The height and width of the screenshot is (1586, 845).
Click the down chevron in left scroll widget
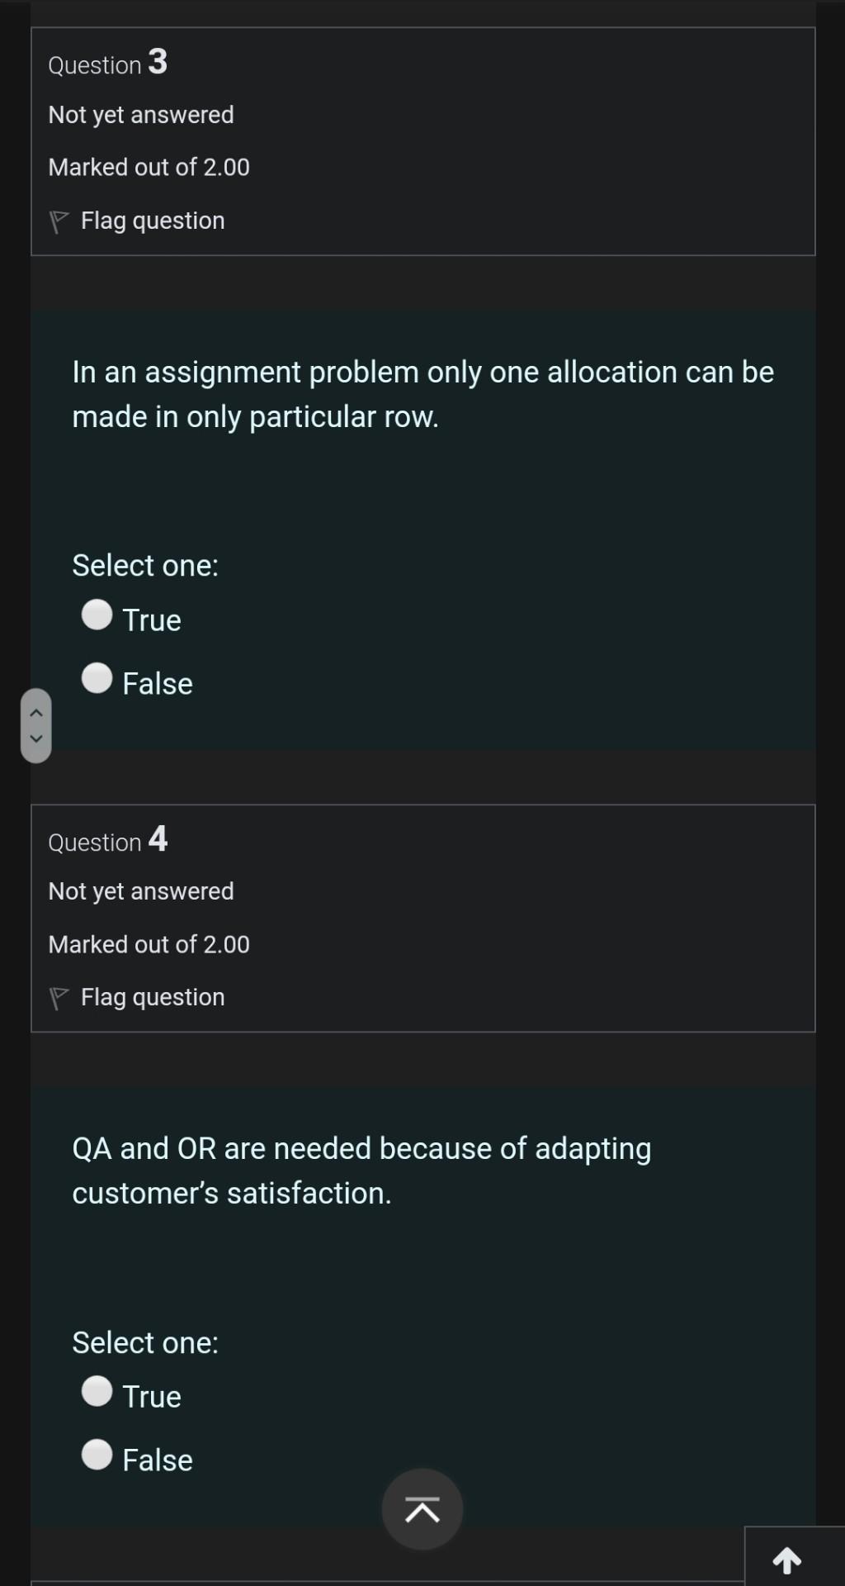coord(36,738)
